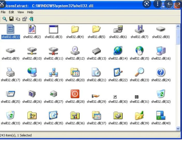Open the View menu
This screenshot has width=182, height=141.
(21, 12)
